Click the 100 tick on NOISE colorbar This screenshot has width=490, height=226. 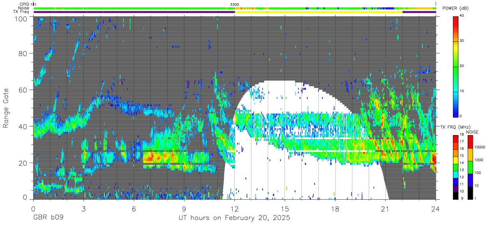(x=478, y=173)
